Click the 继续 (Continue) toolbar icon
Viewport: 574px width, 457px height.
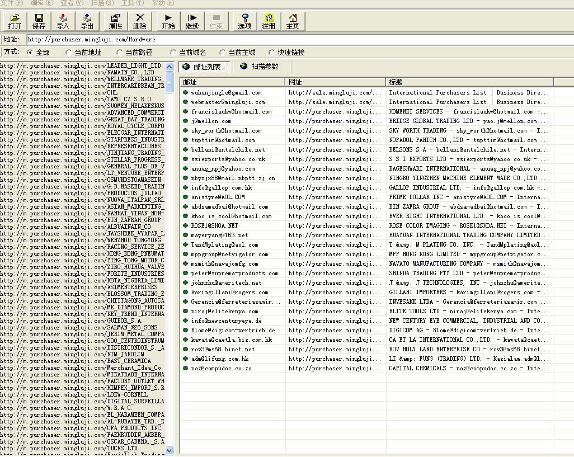point(192,21)
